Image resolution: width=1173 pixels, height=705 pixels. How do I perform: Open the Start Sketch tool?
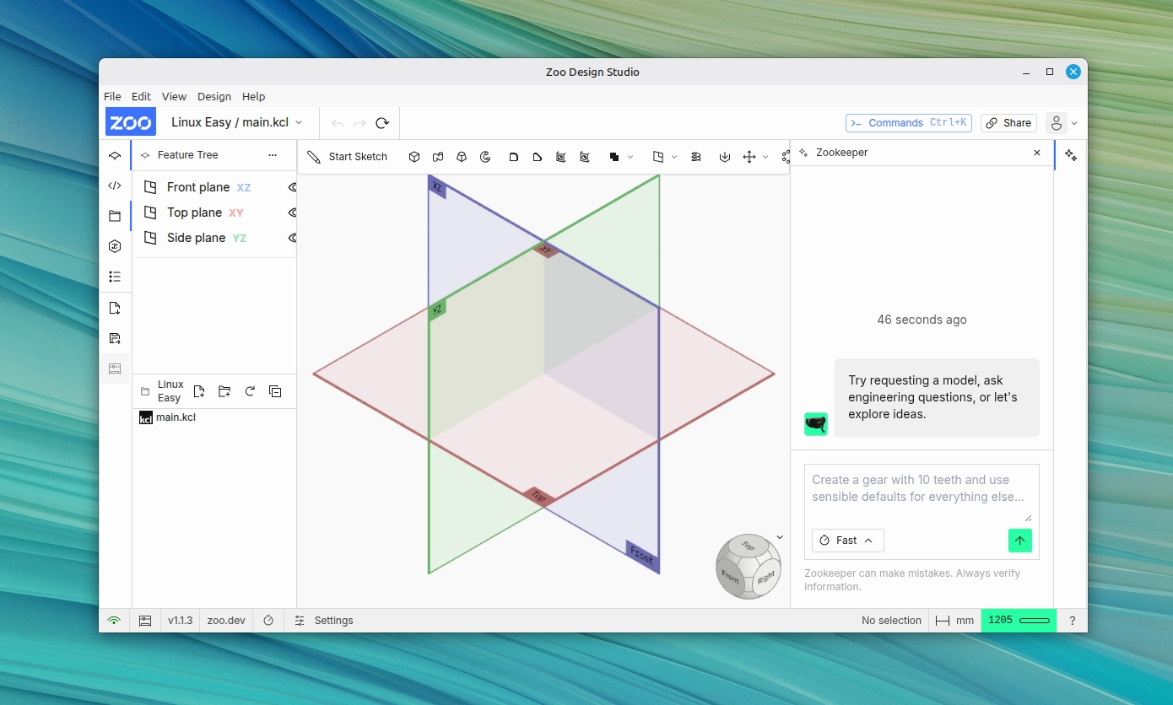coord(348,157)
